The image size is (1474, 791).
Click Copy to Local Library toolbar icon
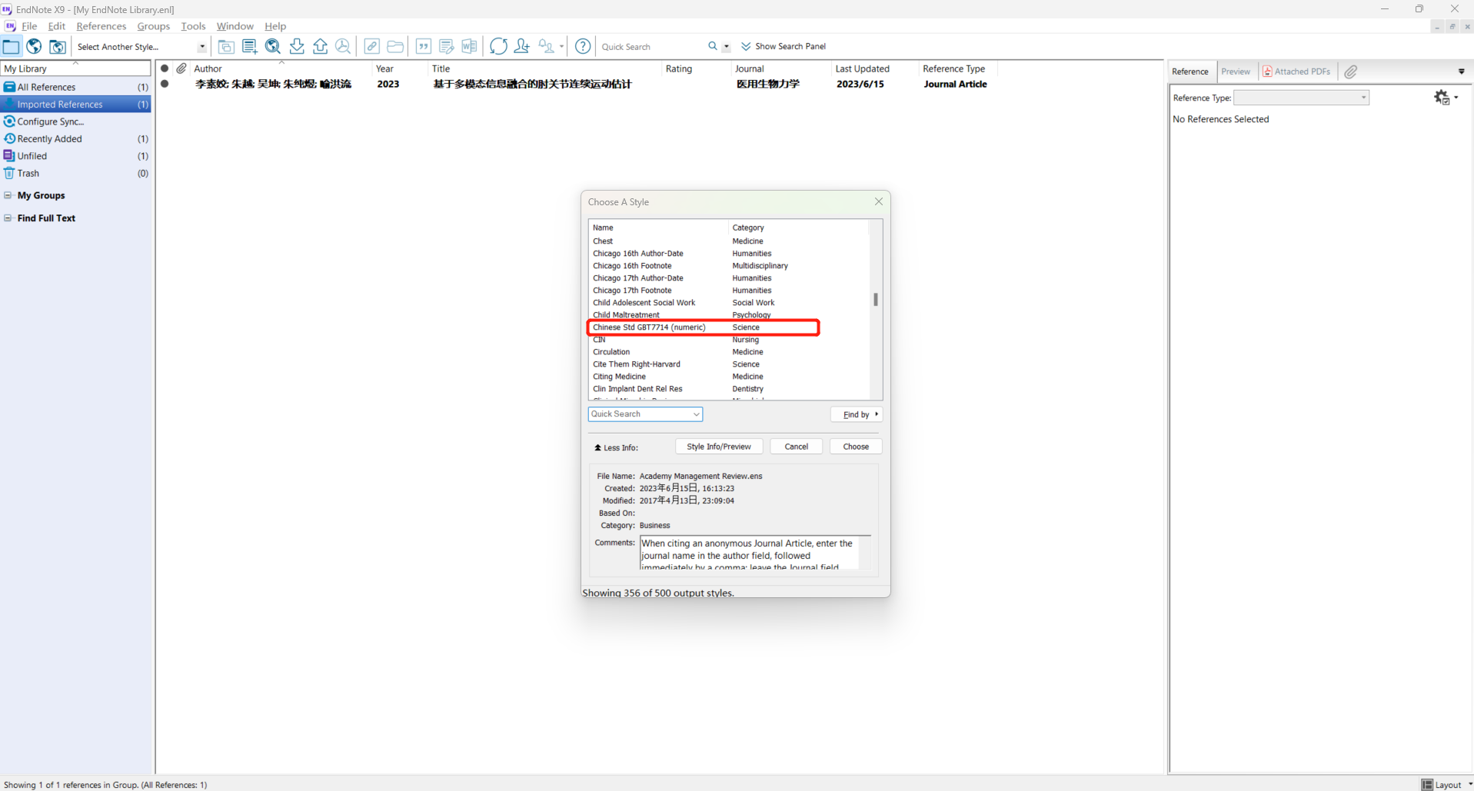(226, 46)
